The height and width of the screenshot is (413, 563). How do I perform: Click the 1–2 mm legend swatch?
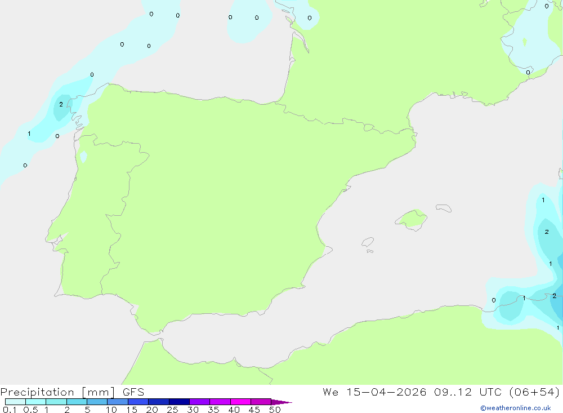56,402
